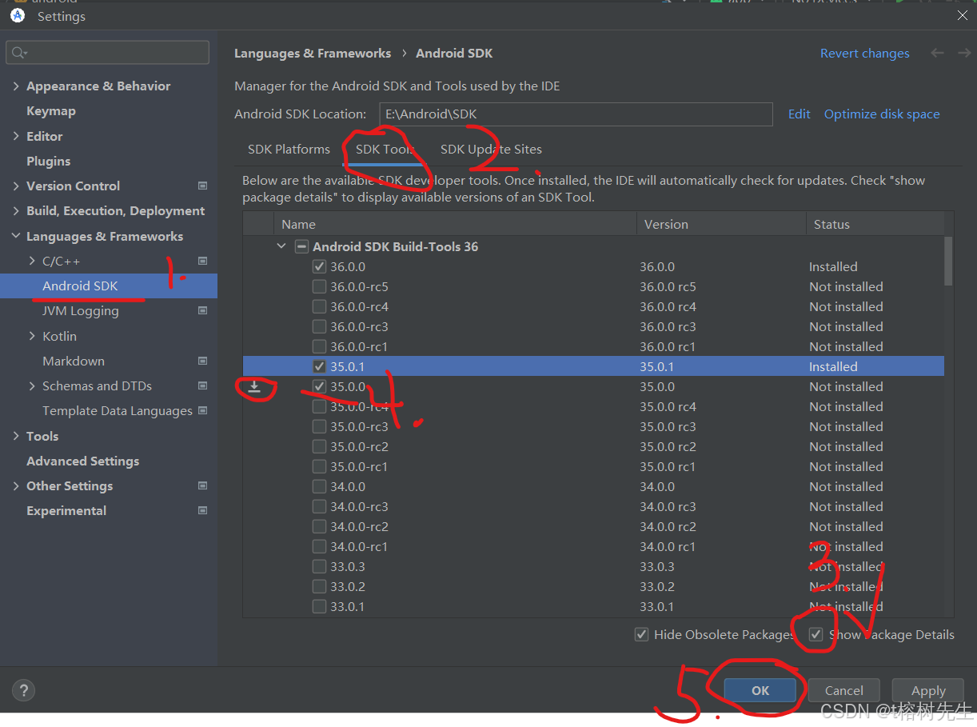
Task: Collapse Android SDK Build-Tools 36 group
Action: coord(281,246)
